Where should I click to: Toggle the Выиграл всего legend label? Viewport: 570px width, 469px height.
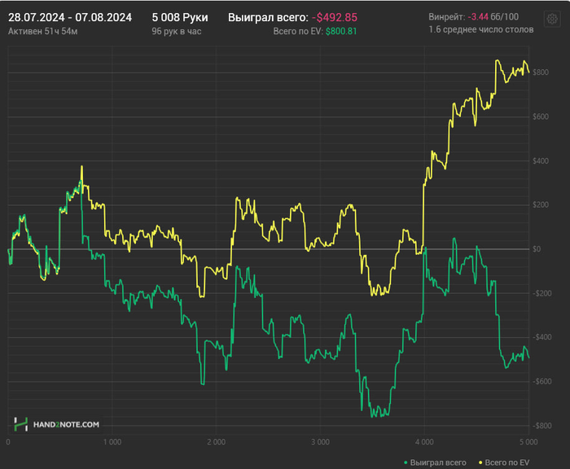438,462
